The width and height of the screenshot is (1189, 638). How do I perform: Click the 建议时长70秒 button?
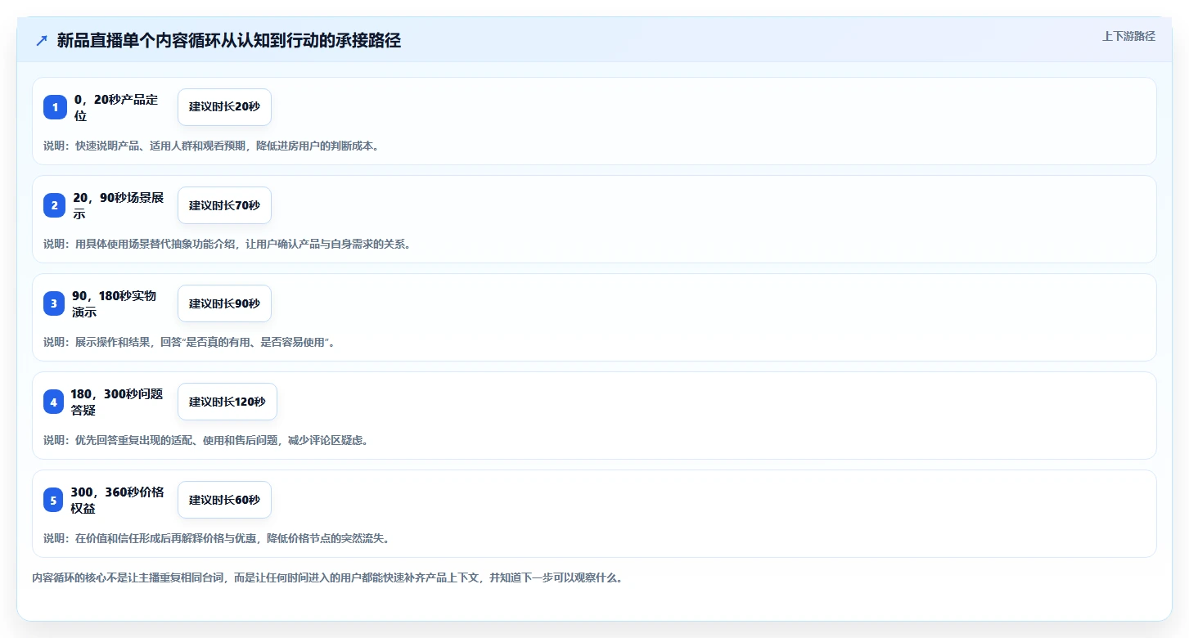224,205
